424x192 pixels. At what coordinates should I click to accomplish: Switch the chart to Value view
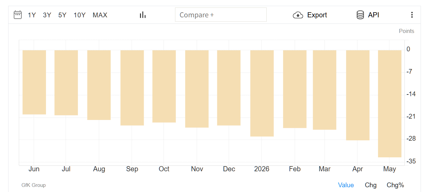pyautogui.click(x=346, y=185)
